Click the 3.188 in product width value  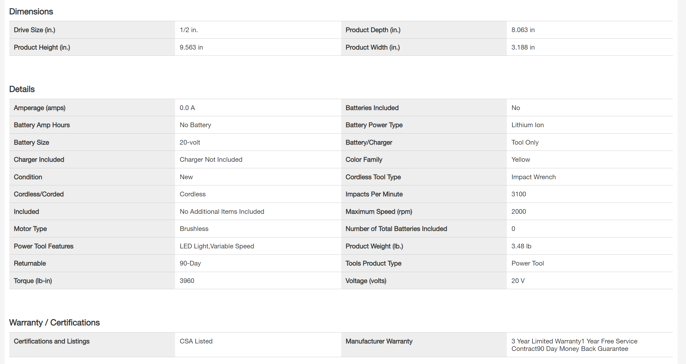click(523, 47)
